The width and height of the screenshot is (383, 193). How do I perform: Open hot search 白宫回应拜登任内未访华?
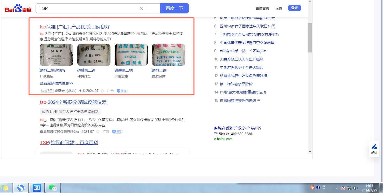(240, 101)
